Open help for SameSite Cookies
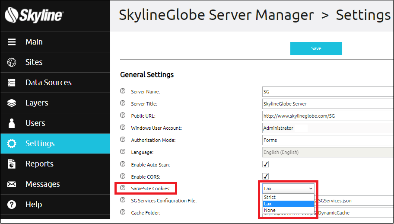Screen dimensions: 394x224 click(123, 188)
